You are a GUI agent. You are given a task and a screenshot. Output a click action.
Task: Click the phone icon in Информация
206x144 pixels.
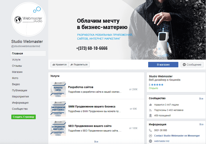[151, 130]
